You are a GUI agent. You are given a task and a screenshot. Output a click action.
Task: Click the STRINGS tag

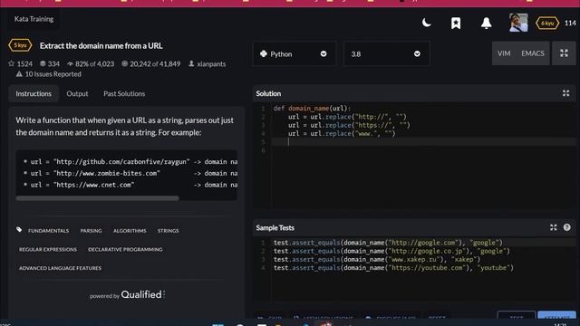point(168,231)
